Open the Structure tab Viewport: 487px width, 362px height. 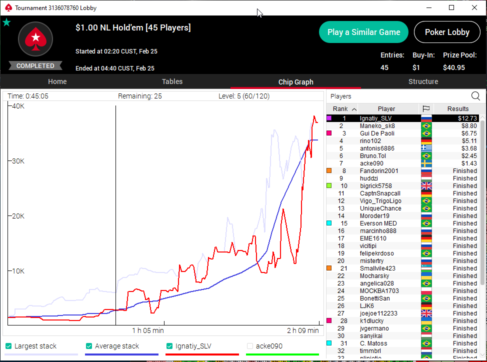point(423,81)
